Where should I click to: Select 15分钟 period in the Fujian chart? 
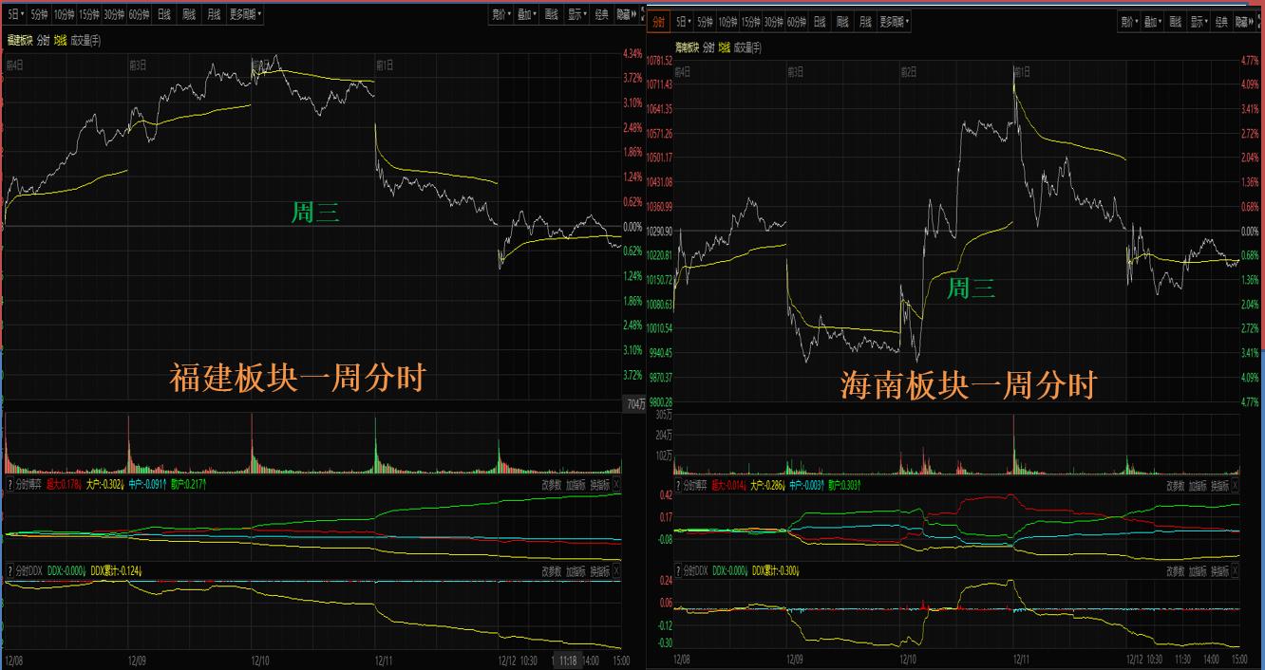[88, 15]
